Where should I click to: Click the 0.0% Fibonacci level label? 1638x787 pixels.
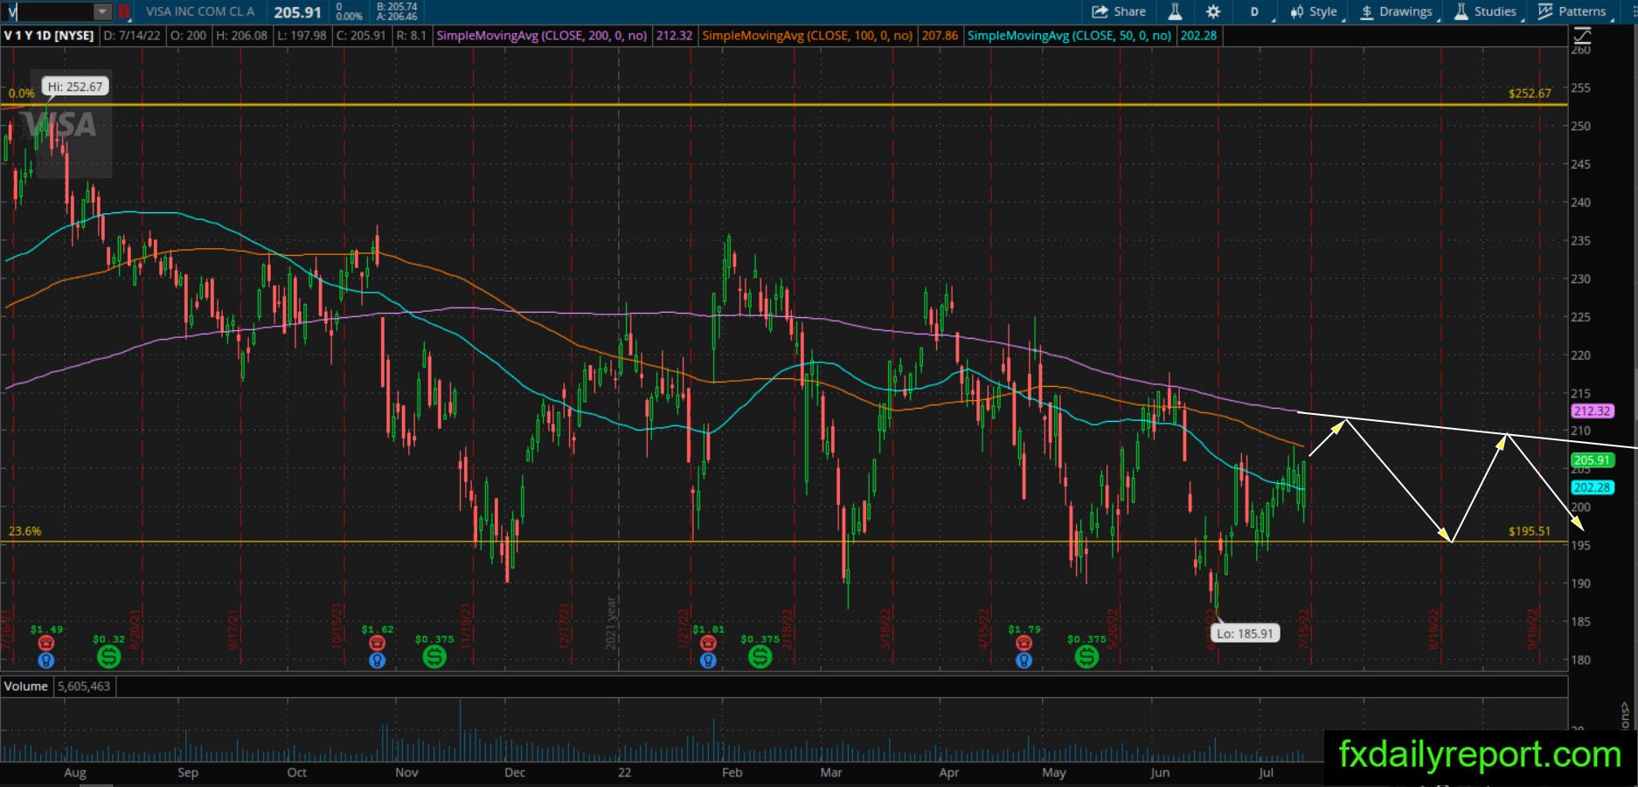[x=22, y=93]
